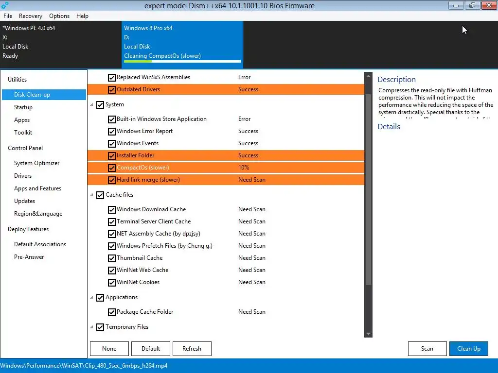This screenshot has width=498, height=373.
Task: Open Startup in the sidebar
Action: (x=23, y=107)
